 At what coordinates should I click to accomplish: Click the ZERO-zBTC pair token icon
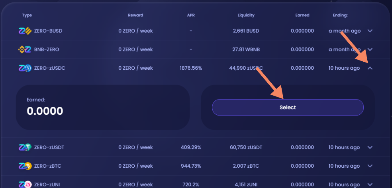[25, 166]
